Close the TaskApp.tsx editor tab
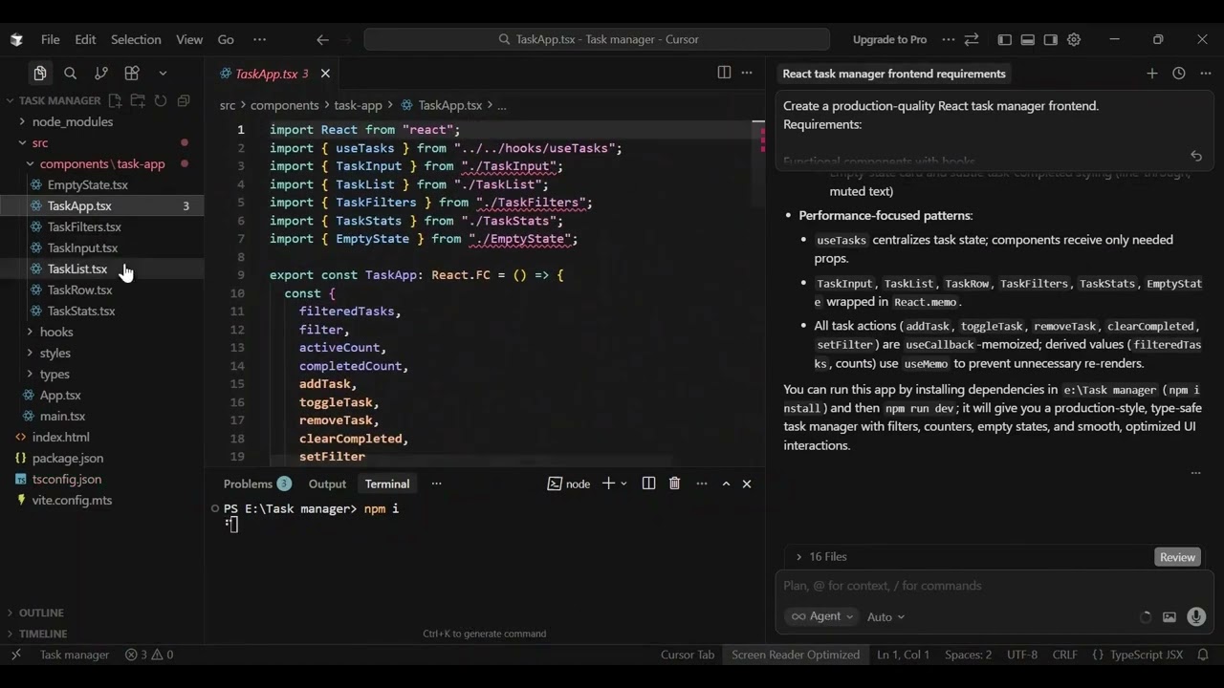 (325, 74)
